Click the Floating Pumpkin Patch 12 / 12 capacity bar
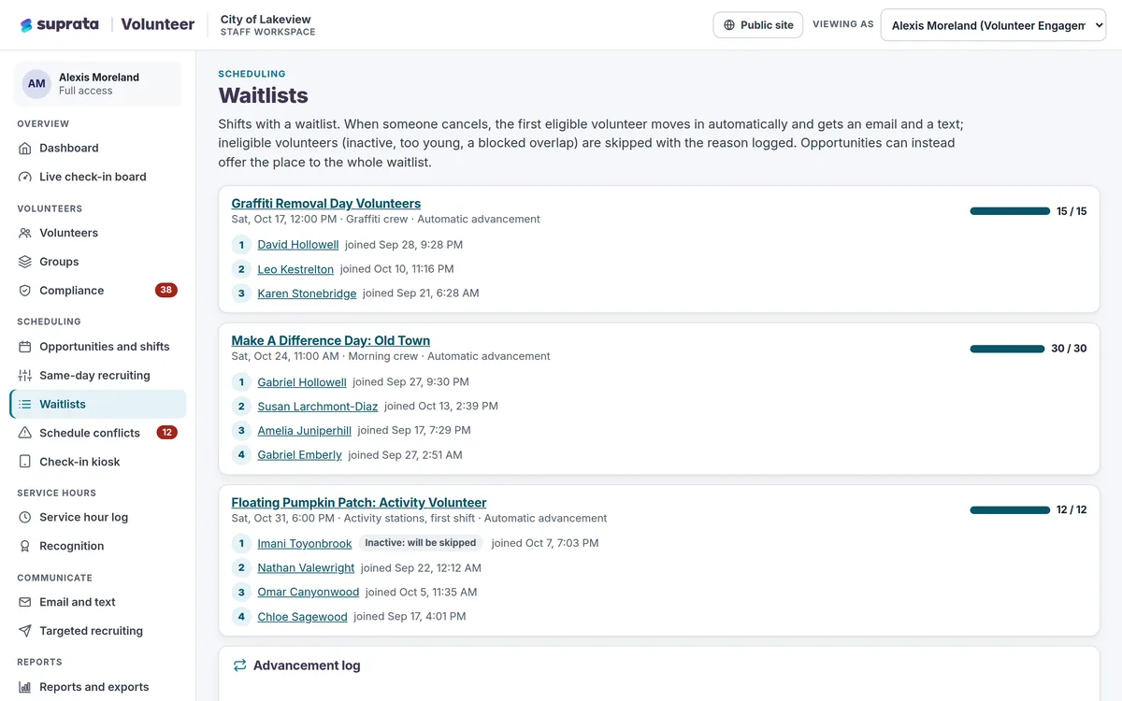1122x701 pixels. (1010, 510)
